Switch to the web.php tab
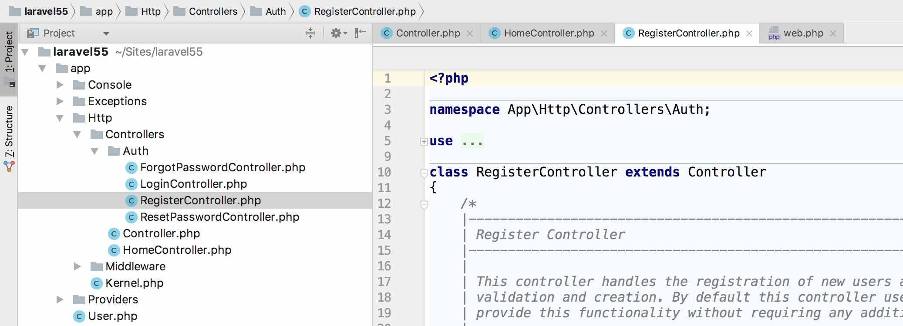The height and width of the screenshot is (326, 903). [x=803, y=33]
